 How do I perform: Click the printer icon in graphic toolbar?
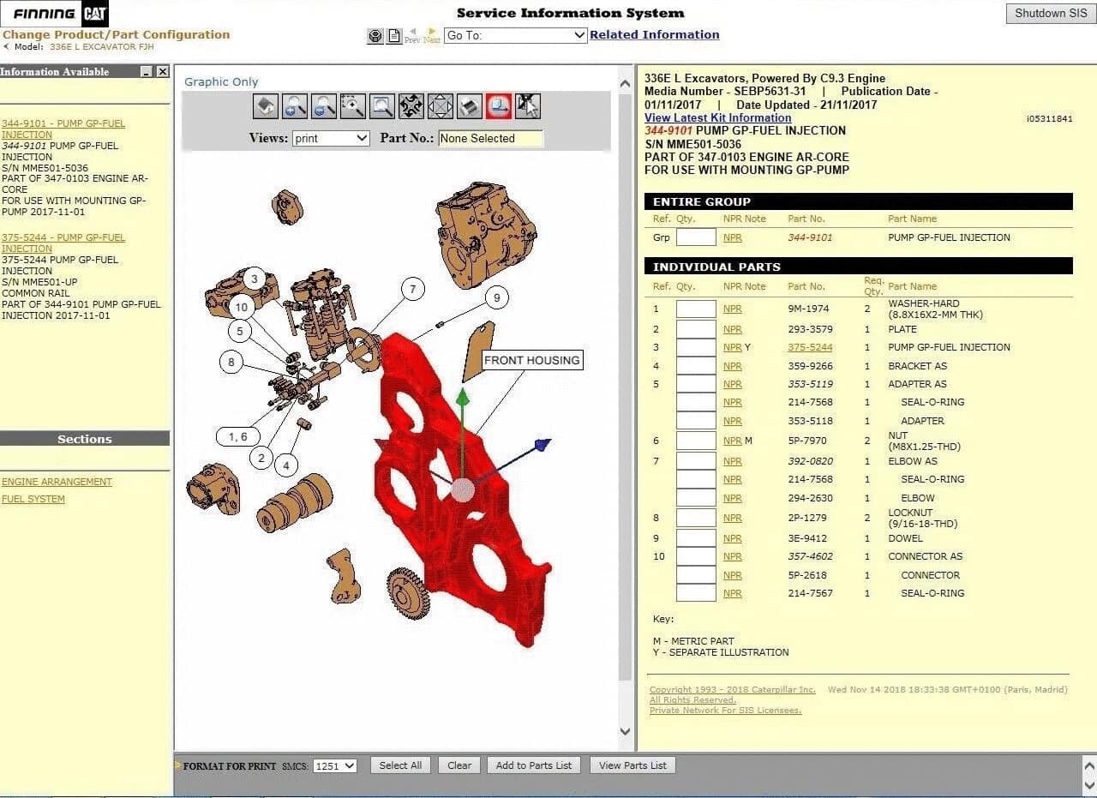[x=470, y=106]
